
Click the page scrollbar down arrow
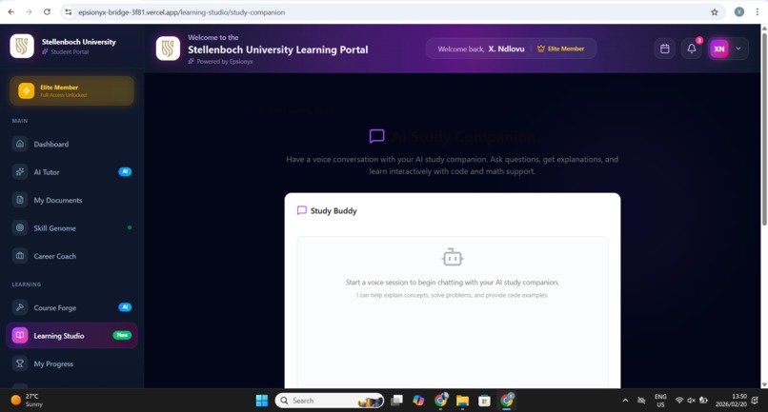[x=764, y=384]
